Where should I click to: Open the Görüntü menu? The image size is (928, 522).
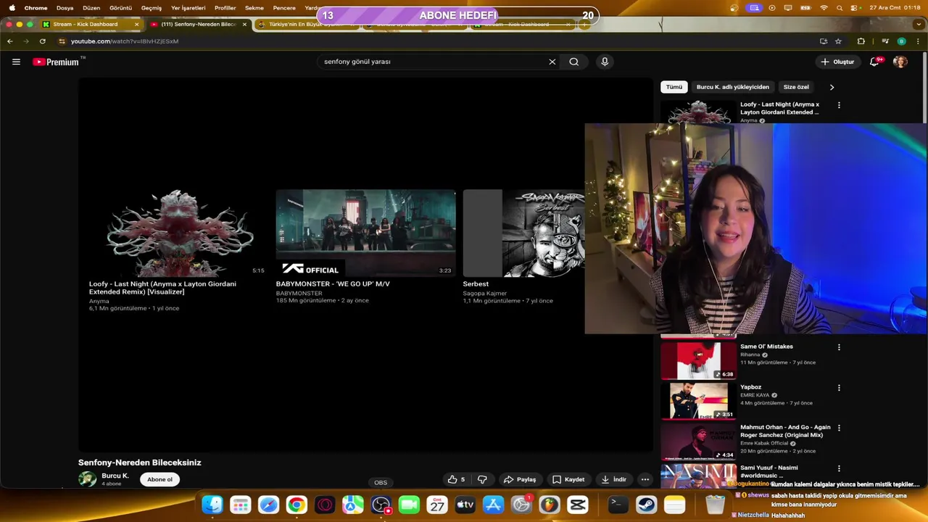120,8
